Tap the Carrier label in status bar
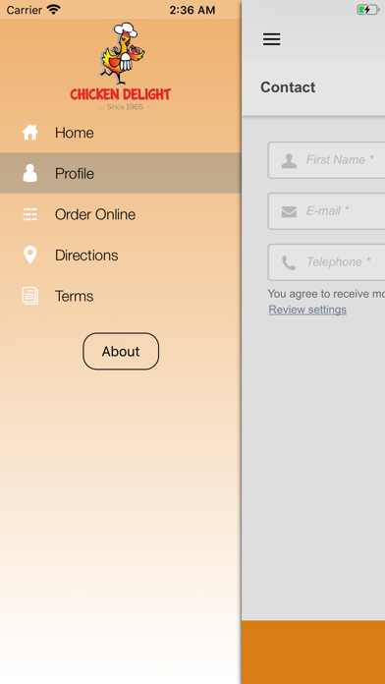This screenshot has width=385, height=684. coord(25,10)
